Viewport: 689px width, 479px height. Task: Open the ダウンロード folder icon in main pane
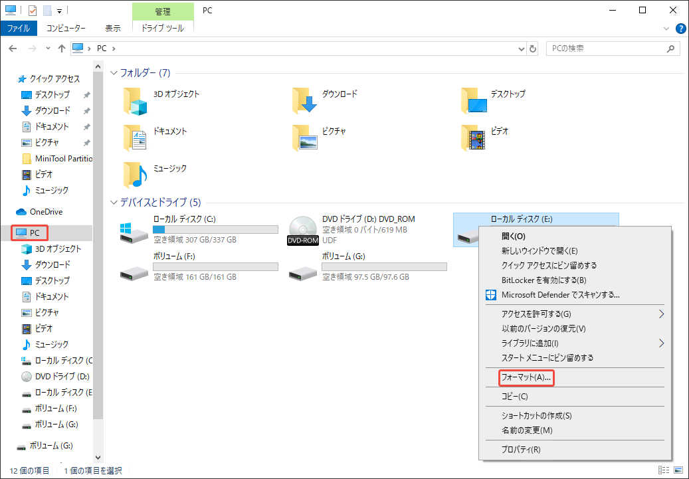[x=304, y=100]
